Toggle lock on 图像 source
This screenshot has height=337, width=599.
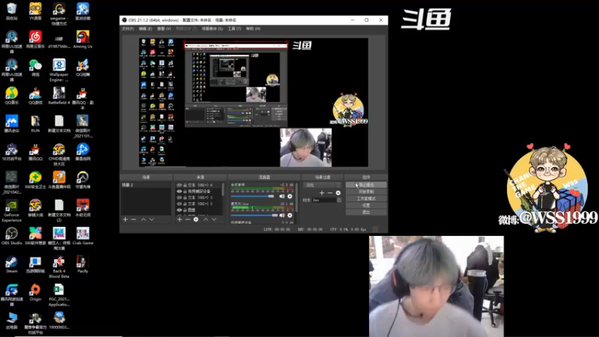185,210
